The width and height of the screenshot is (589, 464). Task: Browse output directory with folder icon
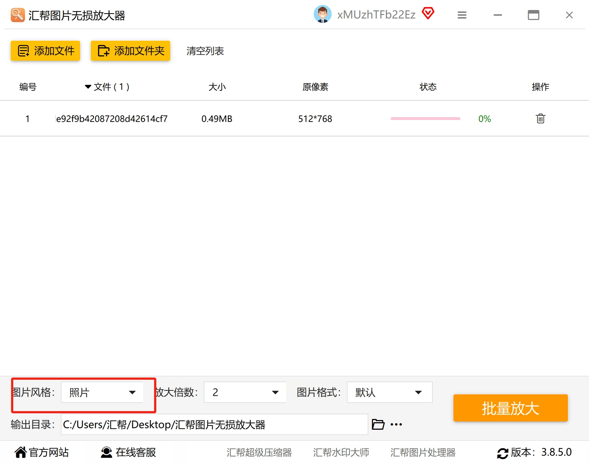[x=378, y=424]
